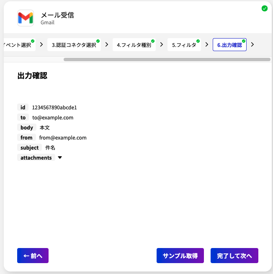The image size is (273, 274).
Task: Click the attachments output label
Action: pyautogui.click(x=36, y=158)
